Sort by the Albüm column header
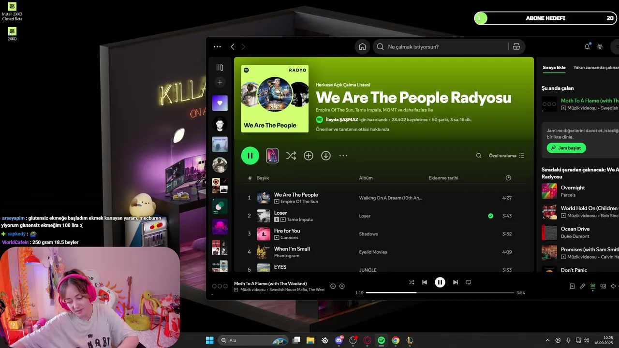Viewport: 619px width, 348px height. tap(366, 178)
